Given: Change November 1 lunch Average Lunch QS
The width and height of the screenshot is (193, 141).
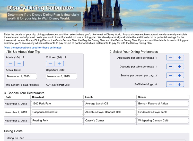Looking at the screenshot, I should pos(110,104).
